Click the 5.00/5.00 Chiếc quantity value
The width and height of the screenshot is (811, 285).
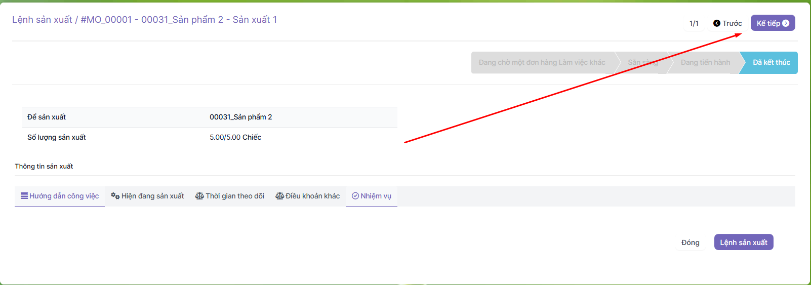coord(235,137)
